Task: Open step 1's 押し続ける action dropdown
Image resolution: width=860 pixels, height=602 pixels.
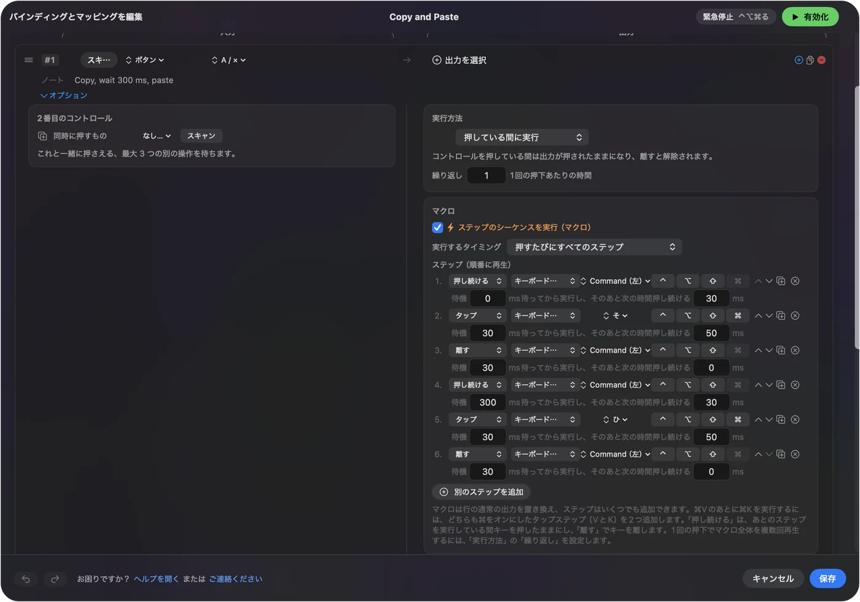Action: pos(477,281)
